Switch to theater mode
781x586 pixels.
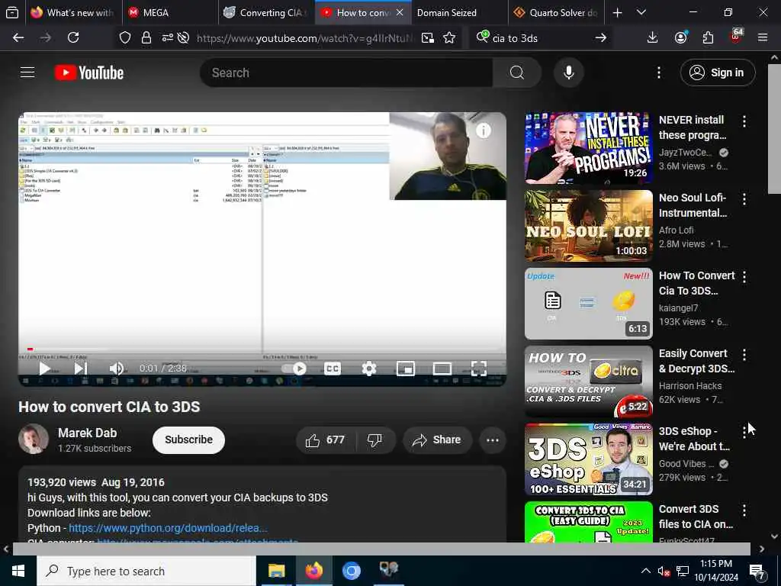click(442, 369)
